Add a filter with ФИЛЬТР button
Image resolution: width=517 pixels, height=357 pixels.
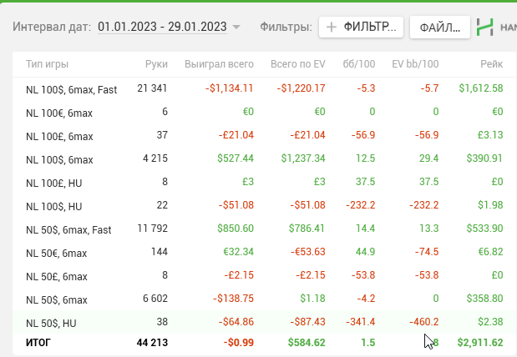(361, 27)
